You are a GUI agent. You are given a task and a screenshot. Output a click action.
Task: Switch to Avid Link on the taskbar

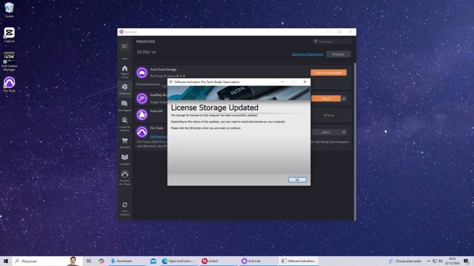point(259,261)
